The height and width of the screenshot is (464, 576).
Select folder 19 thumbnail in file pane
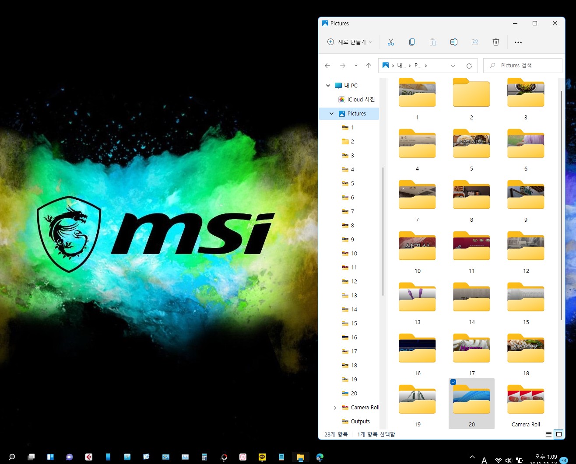tap(417, 400)
